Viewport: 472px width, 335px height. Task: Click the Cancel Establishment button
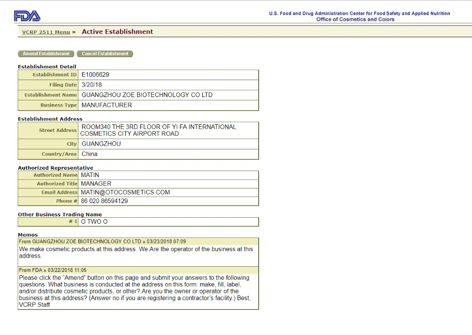[x=105, y=54]
